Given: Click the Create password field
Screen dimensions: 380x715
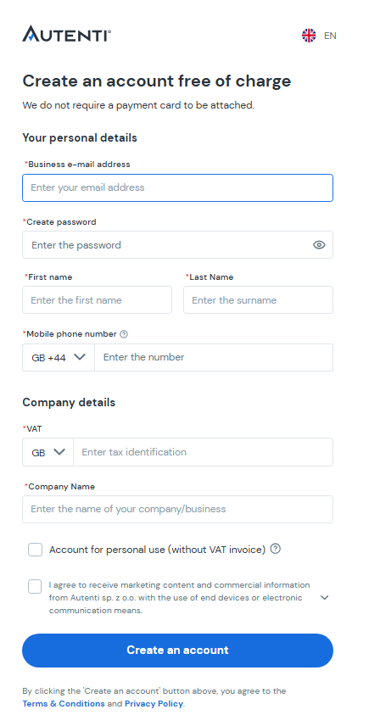Looking at the screenshot, I should coord(177,245).
